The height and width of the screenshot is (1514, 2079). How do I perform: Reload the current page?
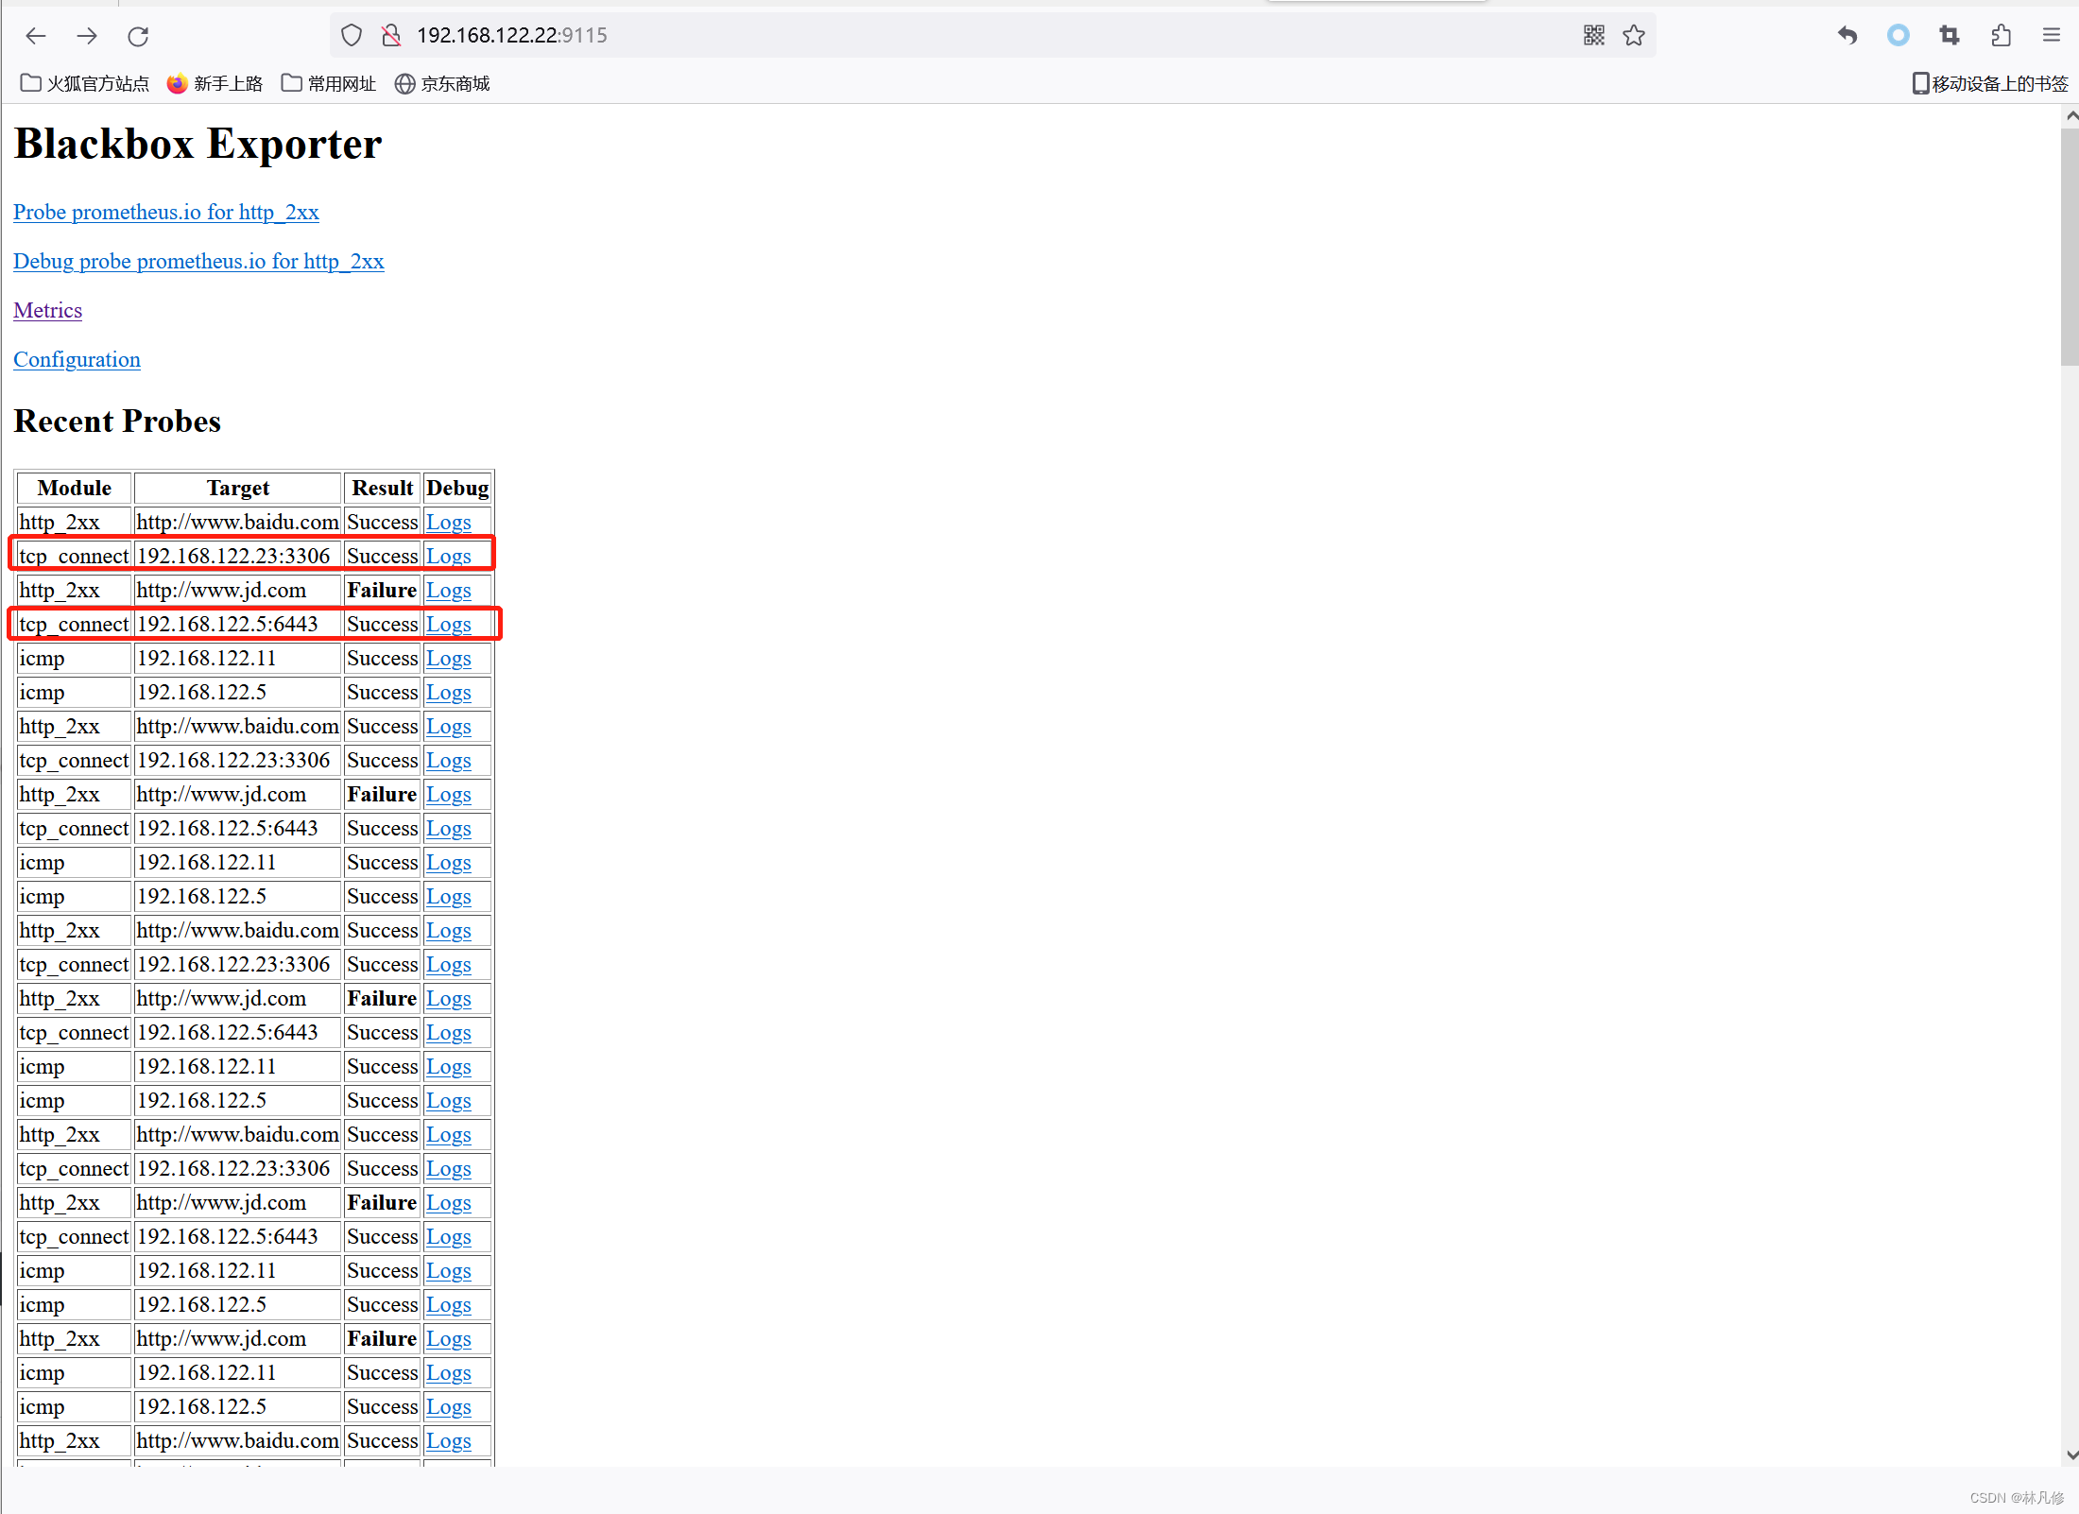tap(138, 36)
